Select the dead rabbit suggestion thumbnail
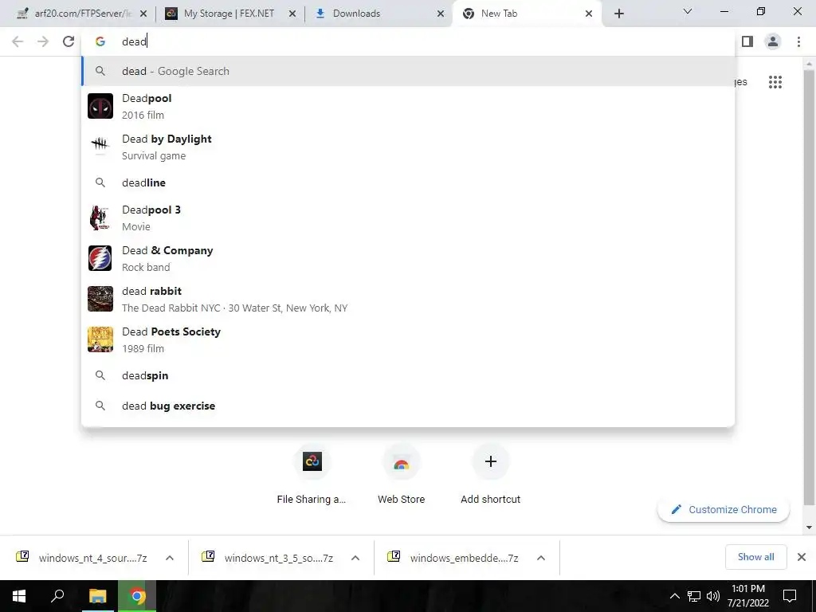The height and width of the screenshot is (612, 816). coord(100,299)
